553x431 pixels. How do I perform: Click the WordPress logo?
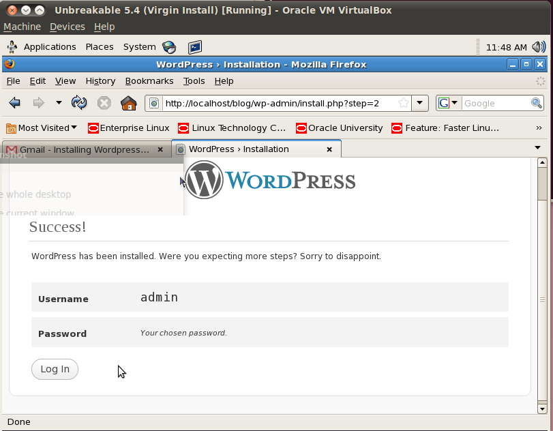click(270, 180)
